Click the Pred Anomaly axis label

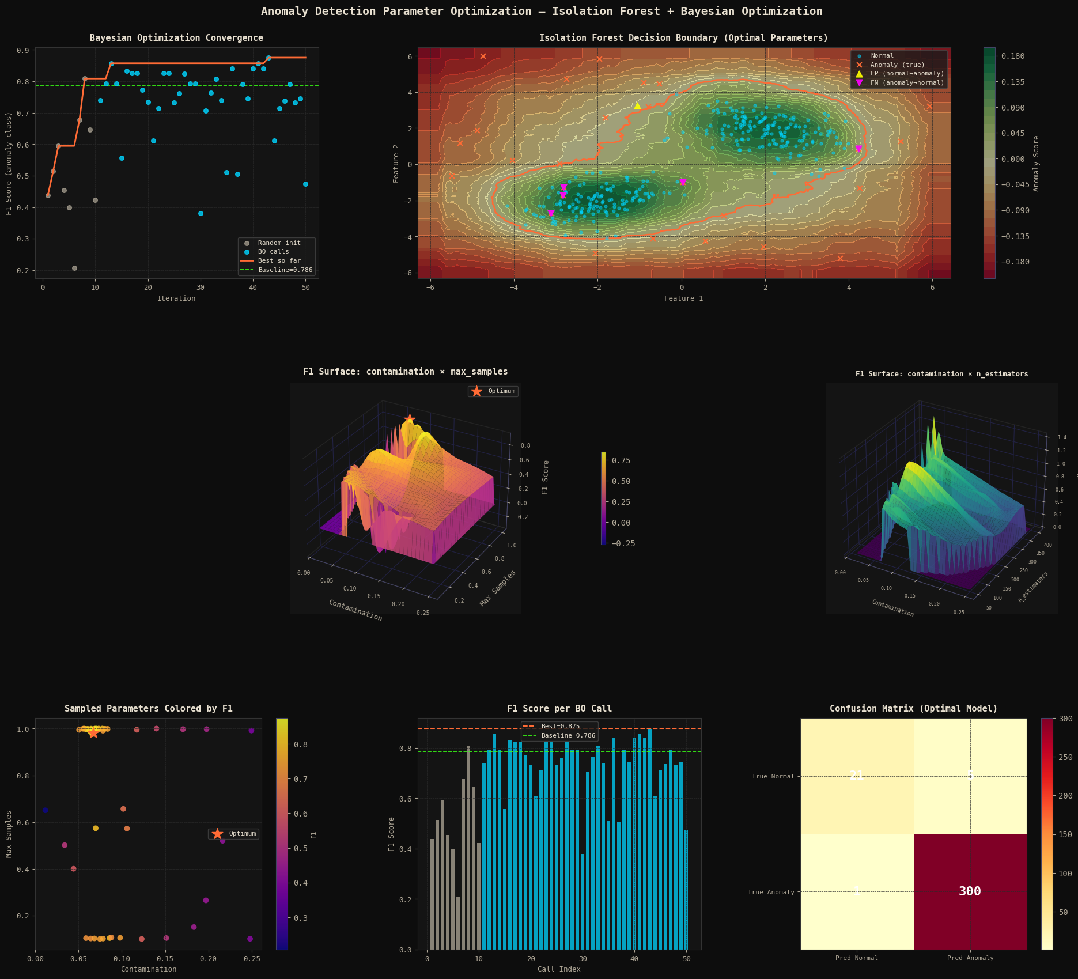coord(970,958)
